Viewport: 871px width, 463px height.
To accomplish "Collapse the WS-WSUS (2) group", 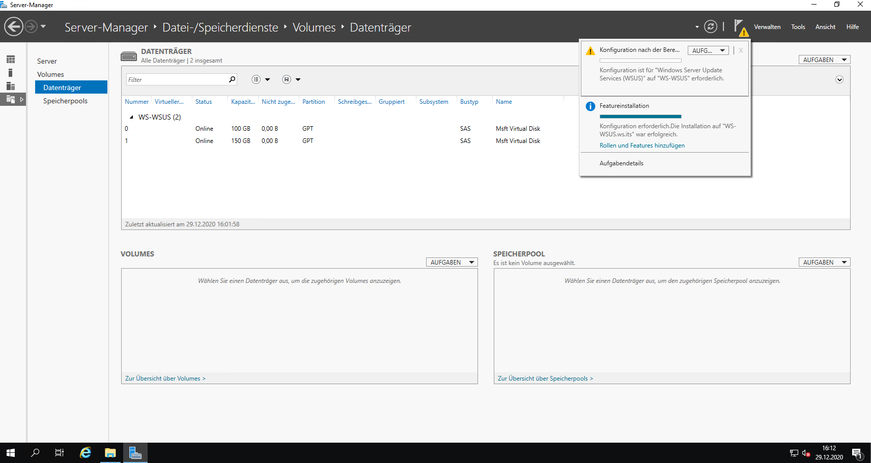I will (x=131, y=117).
